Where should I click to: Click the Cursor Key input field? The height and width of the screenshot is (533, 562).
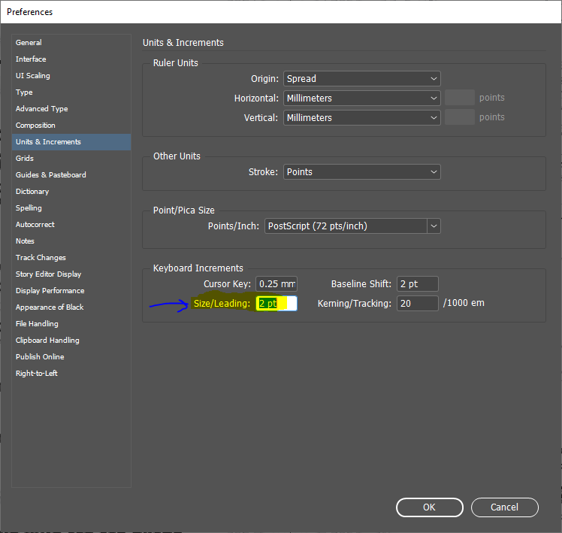tap(276, 284)
